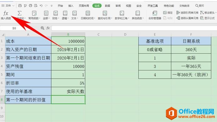Select the cell 0或省略

[x=155, y=49]
